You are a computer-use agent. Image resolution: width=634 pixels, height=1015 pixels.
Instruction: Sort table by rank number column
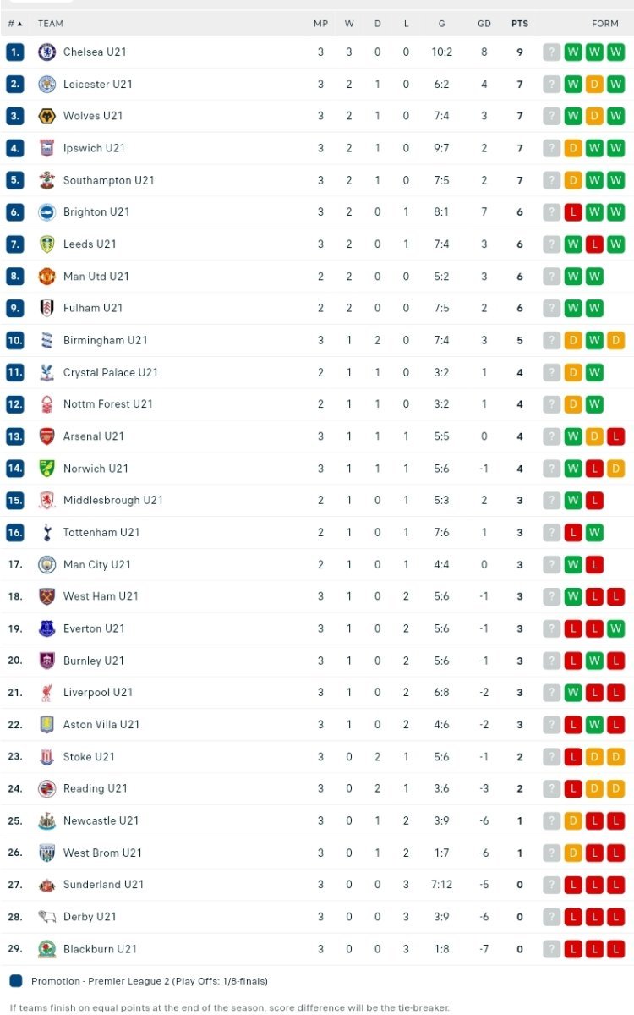pyautogui.click(x=15, y=24)
